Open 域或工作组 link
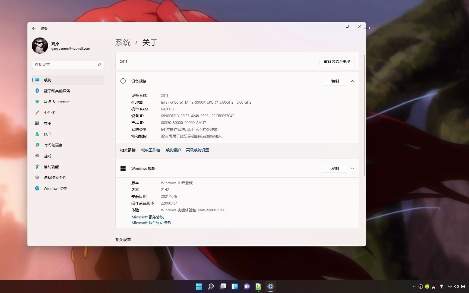Image resolution: width=469 pixels, height=293 pixels. coord(151,150)
